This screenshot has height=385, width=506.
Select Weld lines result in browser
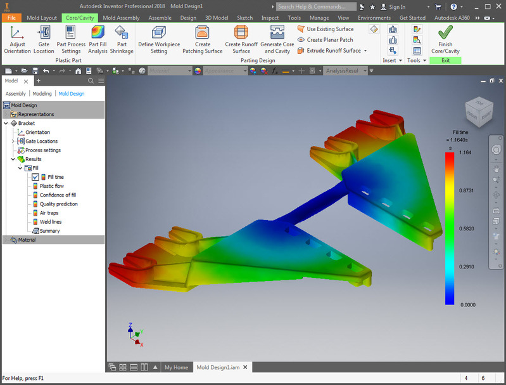click(x=50, y=222)
